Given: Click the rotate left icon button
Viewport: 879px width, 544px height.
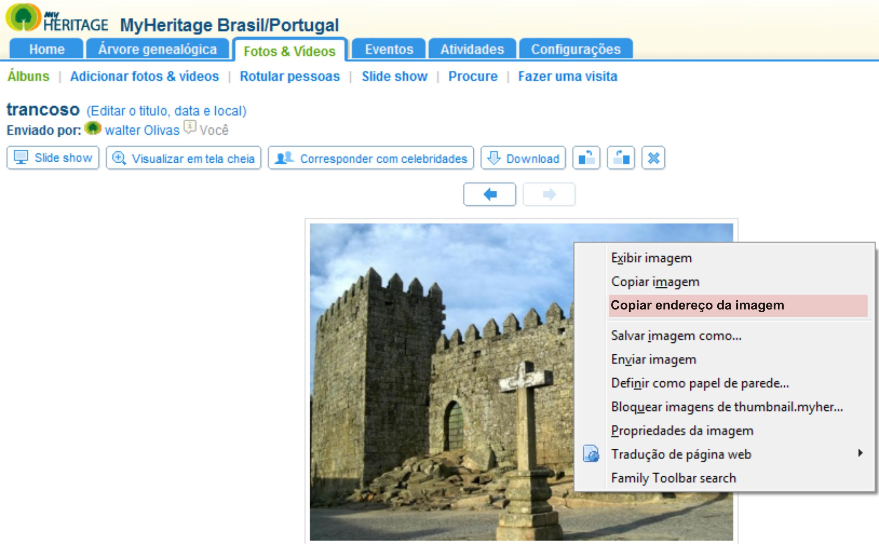Looking at the screenshot, I should pos(586,158).
